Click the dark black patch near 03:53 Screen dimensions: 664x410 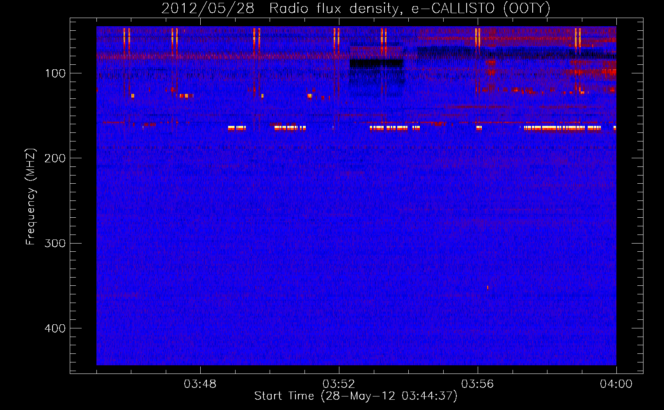pos(376,64)
